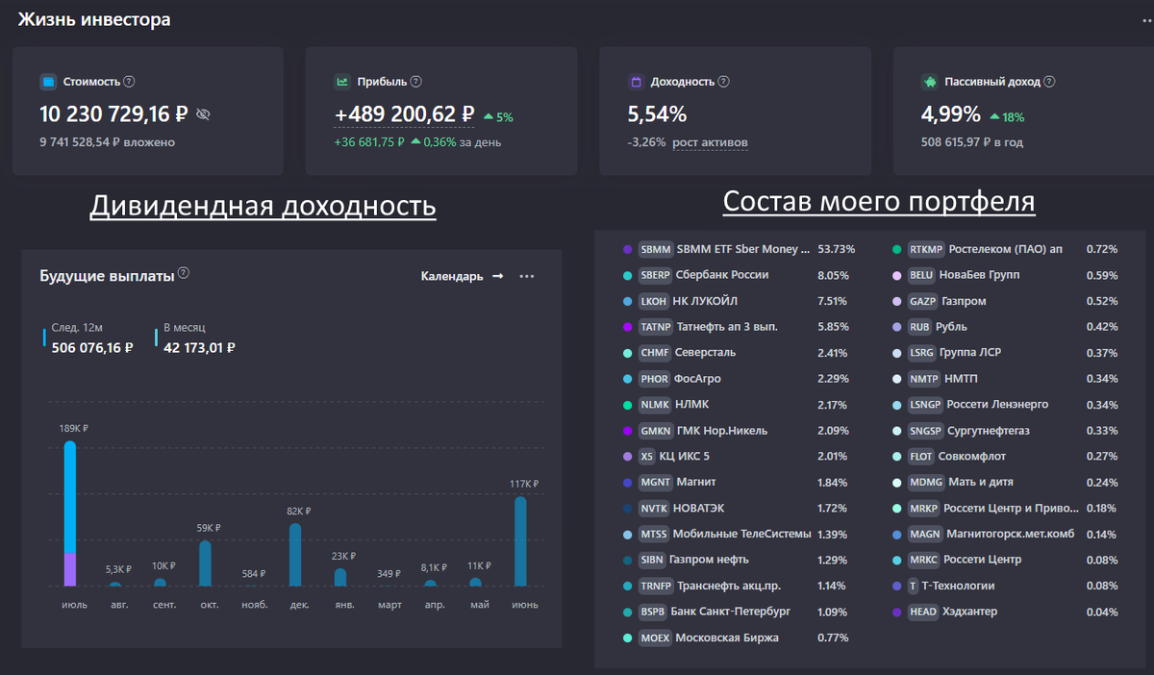This screenshot has width=1154, height=675.
Task: Click the green 18% growth indicator
Action: [1005, 117]
